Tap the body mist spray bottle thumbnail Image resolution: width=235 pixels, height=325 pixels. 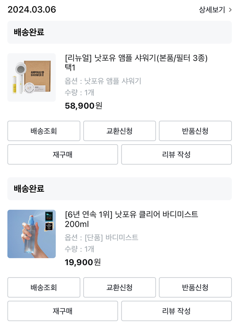pos(32,234)
